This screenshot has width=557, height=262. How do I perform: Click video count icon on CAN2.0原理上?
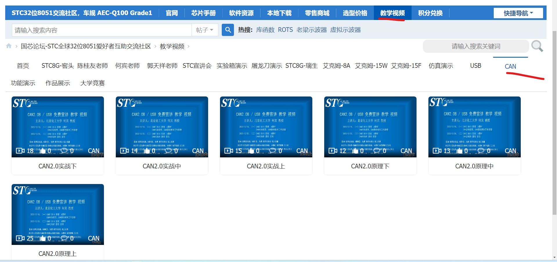point(20,238)
